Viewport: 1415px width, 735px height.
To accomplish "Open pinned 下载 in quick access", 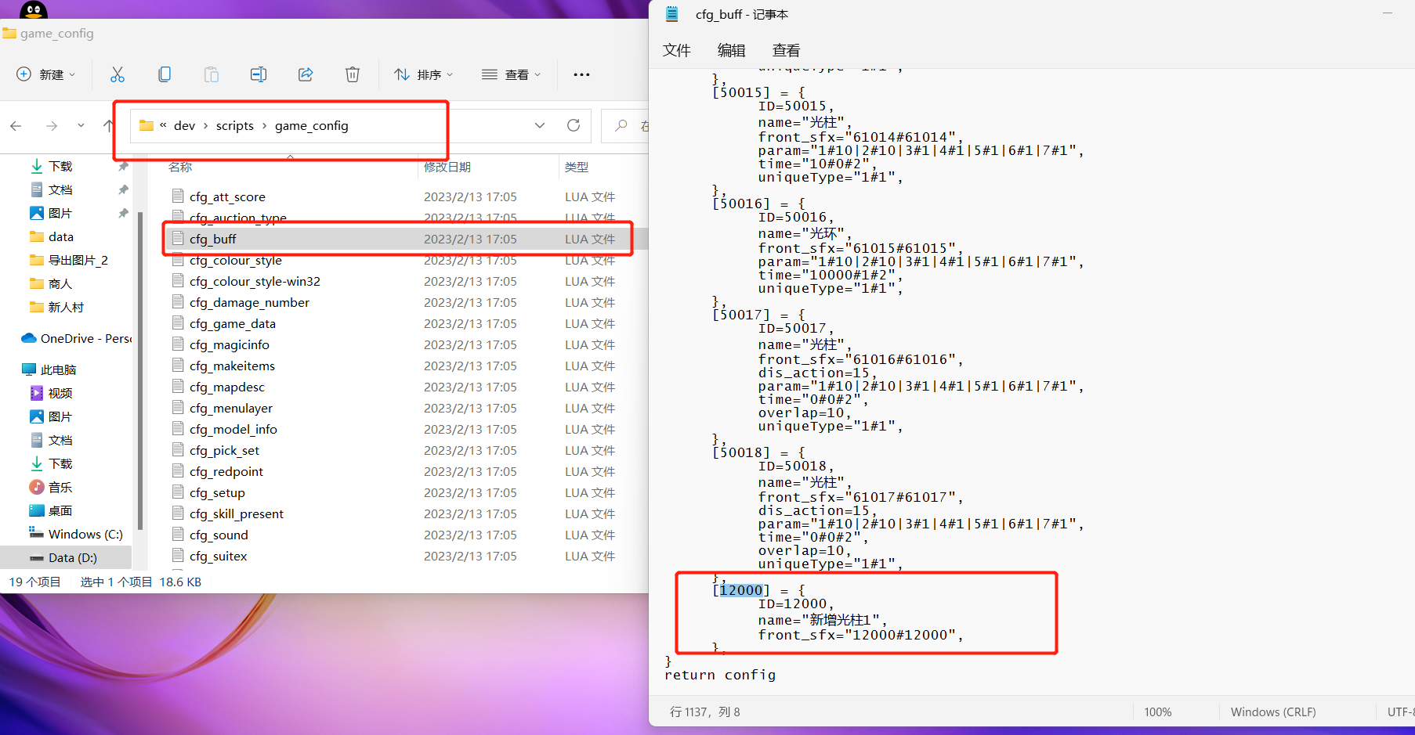I will click(x=60, y=166).
